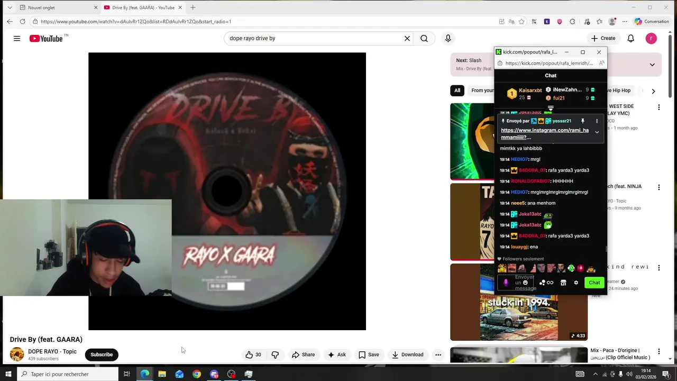Clear the YouTube search box text
The width and height of the screenshot is (677, 381).
pos(407,39)
